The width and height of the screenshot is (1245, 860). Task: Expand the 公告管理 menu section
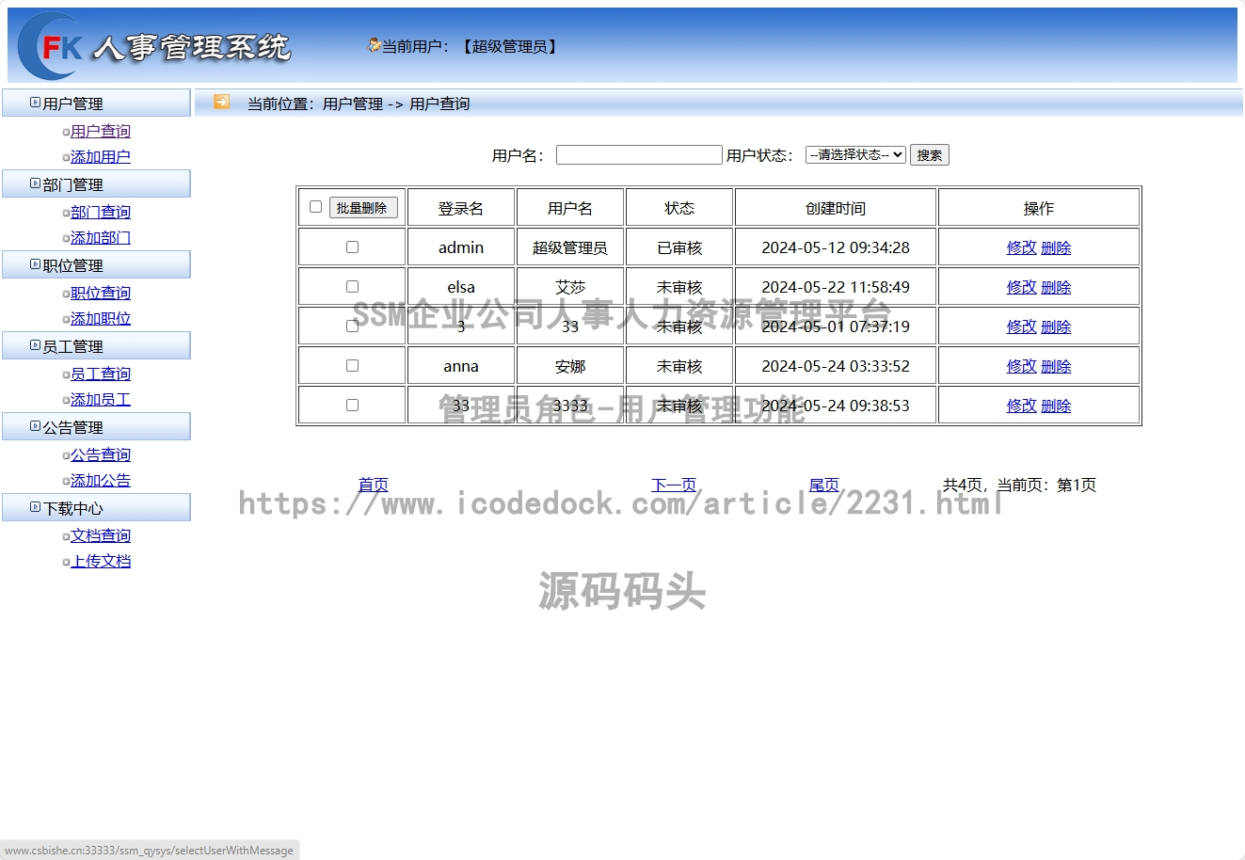point(96,426)
